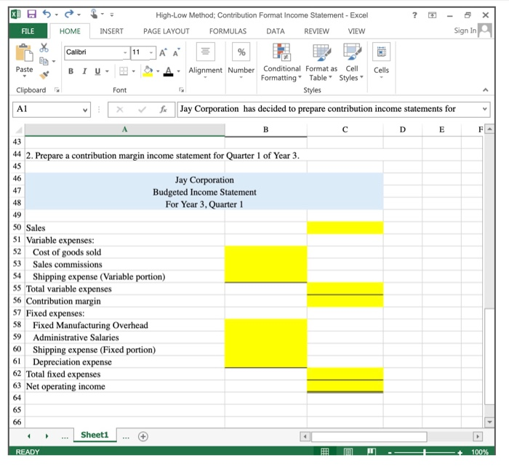Viewport: 509px width, 466px height.
Task: Open the FILE tab
Action: click(28, 31)
